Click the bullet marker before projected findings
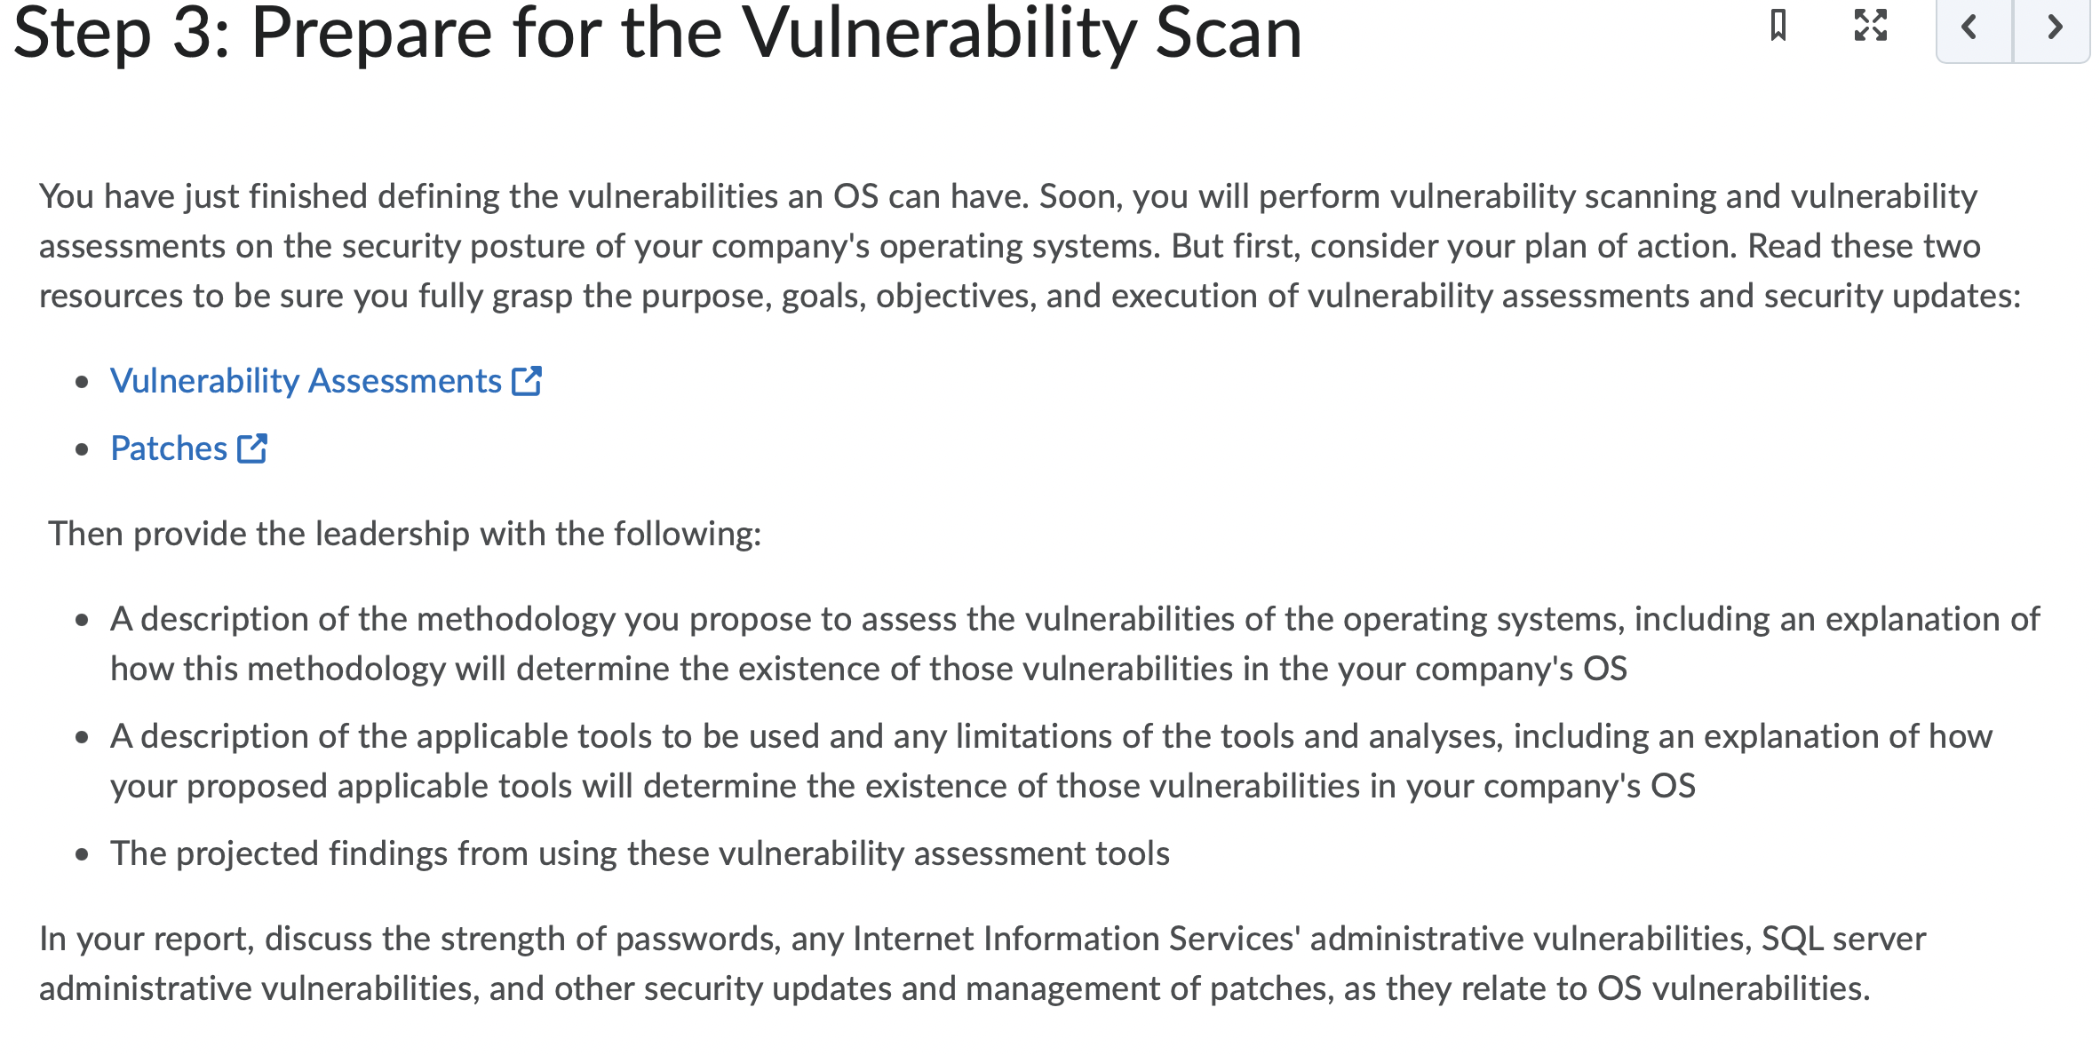 point(83,855)
